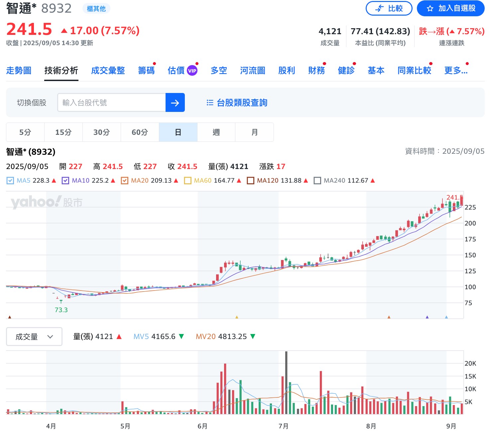The width and height of the screenshot is (490, 433).
Task: Expand the 更多 menu
Action: (456, 70)
